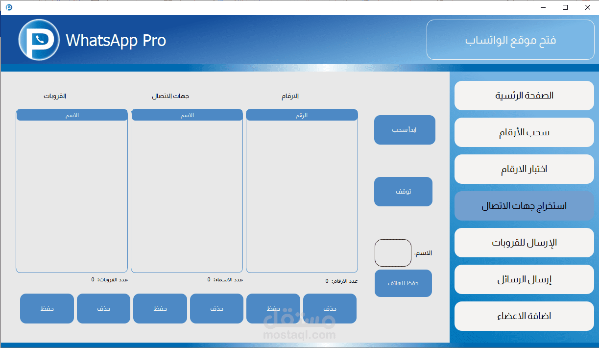Viewport: 599px width, 348px height.
Task: Maximize the WhatsApp Pro window
Action: [x=565, y=7]
